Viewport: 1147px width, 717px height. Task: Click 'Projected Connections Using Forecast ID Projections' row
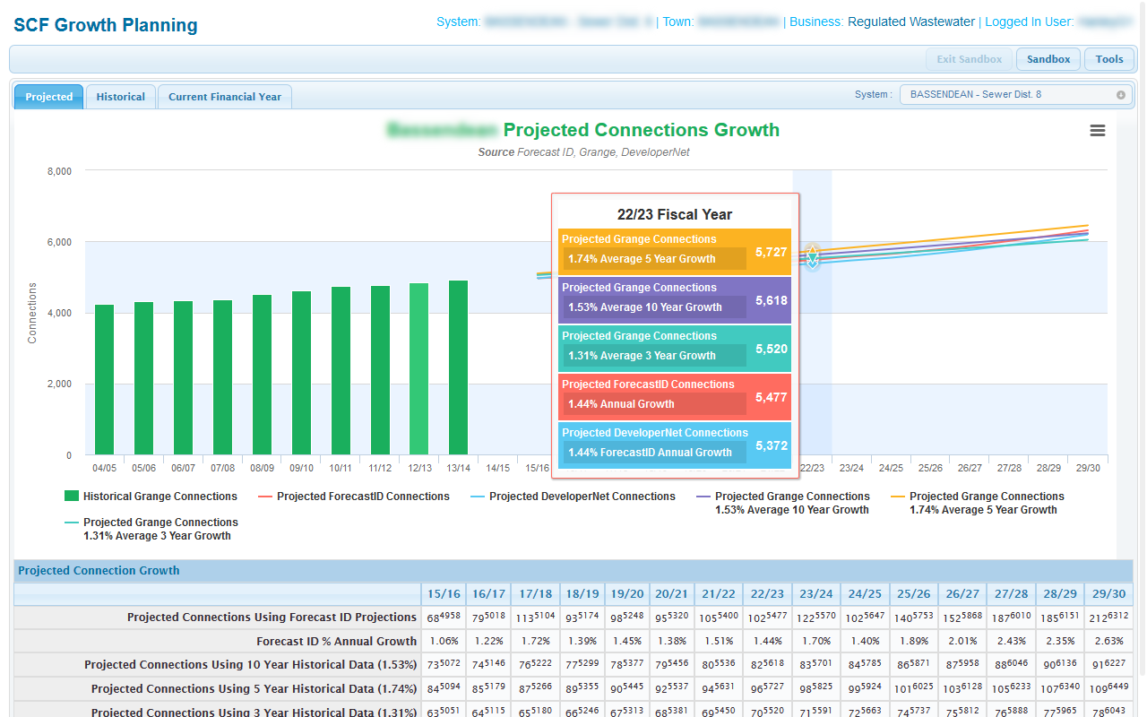573,618
